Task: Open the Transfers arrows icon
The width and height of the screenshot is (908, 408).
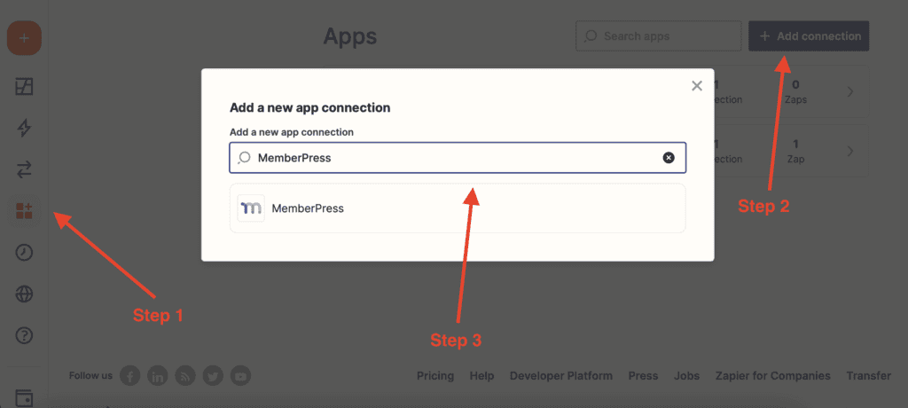Action: [24, 169]
